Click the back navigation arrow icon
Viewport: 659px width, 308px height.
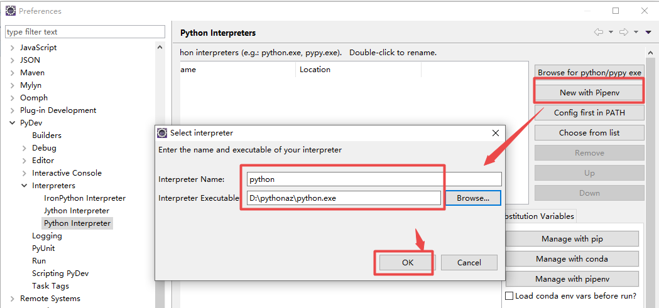pyautogui.click(x=599, y=33)
